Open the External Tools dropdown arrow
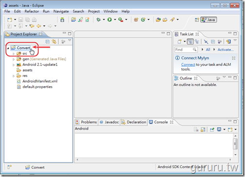The width and height of the screenshot is (245, 177). (126, 19)
